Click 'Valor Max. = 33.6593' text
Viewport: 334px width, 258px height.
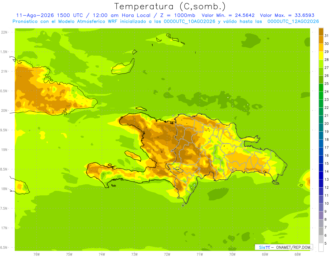tap(287, 15)
